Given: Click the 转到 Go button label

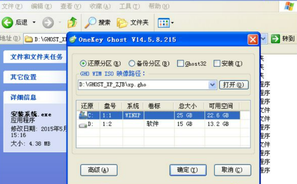Looking at the screenshot, I should click(288, 39).
